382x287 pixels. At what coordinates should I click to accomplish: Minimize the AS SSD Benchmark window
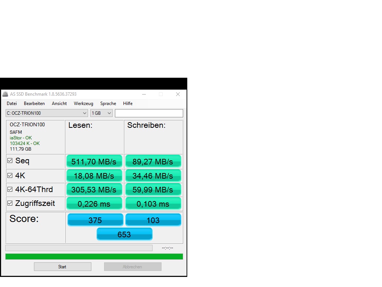tap(144, 94)
